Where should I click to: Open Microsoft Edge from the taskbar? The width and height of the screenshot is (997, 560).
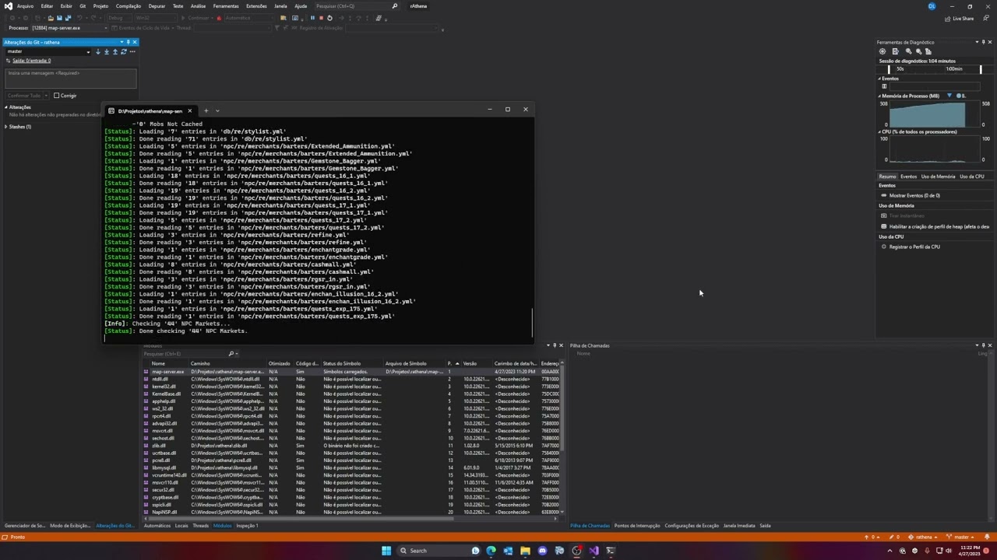491,551
